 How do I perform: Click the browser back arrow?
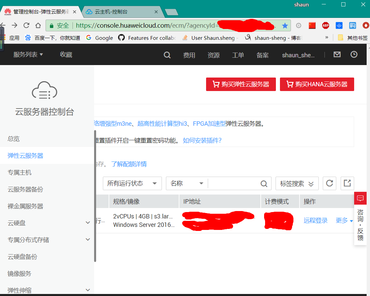[x=3, y=25]
